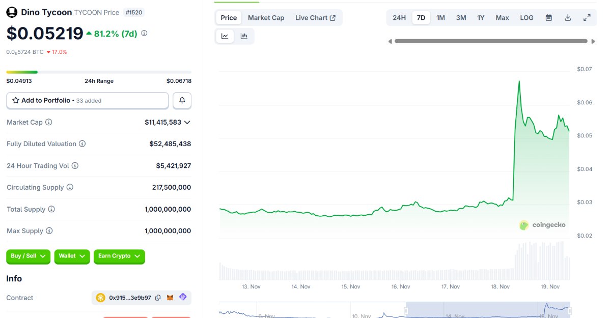611x318 pixels.
Task: Click the $0.05219 price value
Action: pyautogui.click(x=45, y=33)
